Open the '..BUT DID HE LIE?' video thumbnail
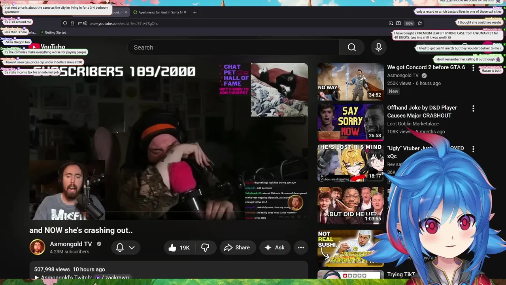506x285 pixels. click(351, 205)
